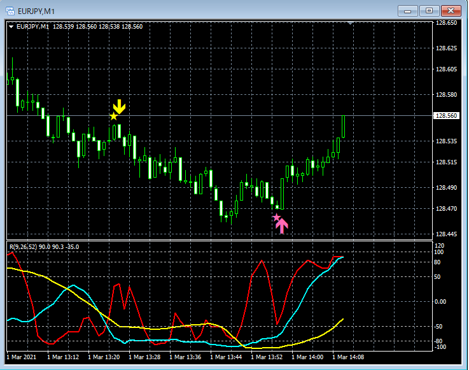Click the 128.445 price scale label
The width and height of the screenshot is (469, 370).
pyautogui.click(x=446, y=234)
